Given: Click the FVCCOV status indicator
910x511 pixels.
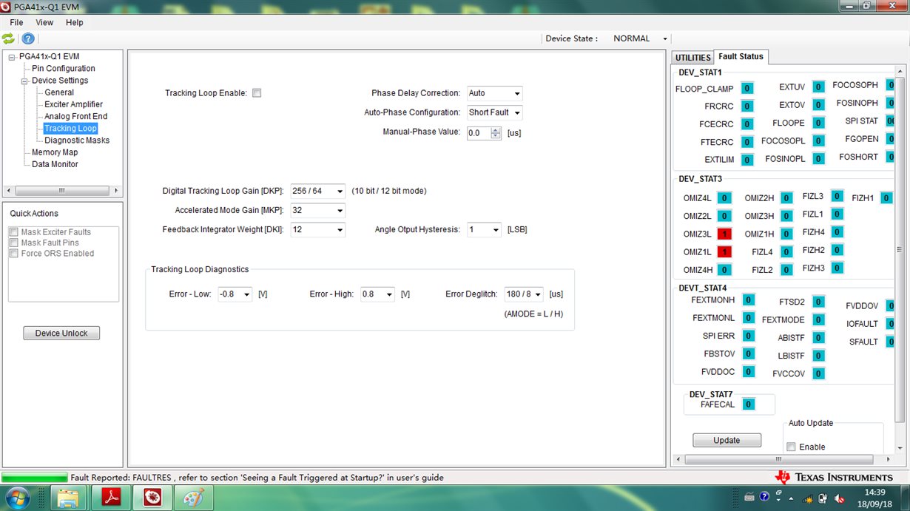Looking at the screenshot, I should (818, 374).
